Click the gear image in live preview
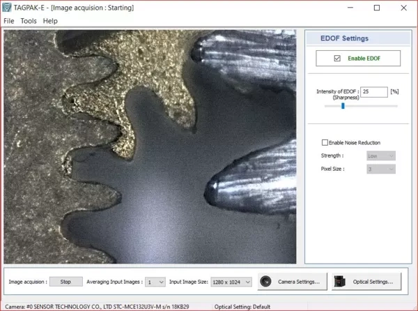Image resolution: width=418 pixels, height=311 pixels. point(150,146)
